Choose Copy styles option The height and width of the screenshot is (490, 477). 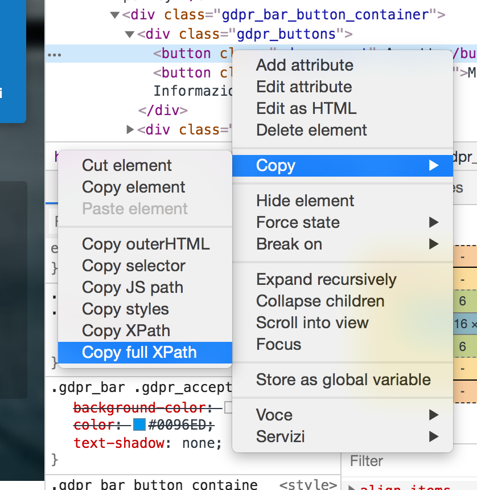click(145, 309)
